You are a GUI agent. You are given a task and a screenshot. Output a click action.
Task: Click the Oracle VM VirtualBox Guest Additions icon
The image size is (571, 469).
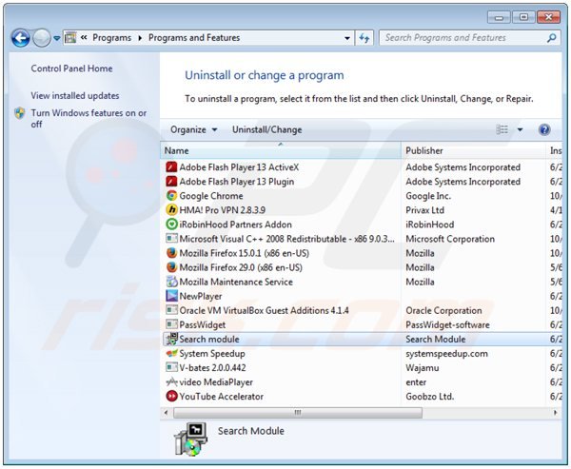[171, 310]
